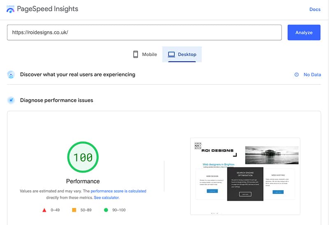Click the No Data label
The height and width of the screenshot is (225, 329).
pos(312,75)
